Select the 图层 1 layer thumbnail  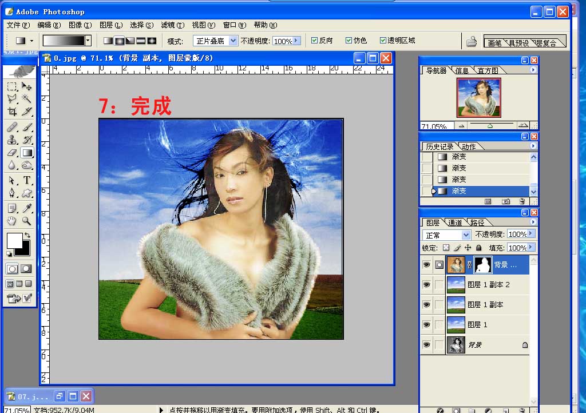tap(456, 325)
